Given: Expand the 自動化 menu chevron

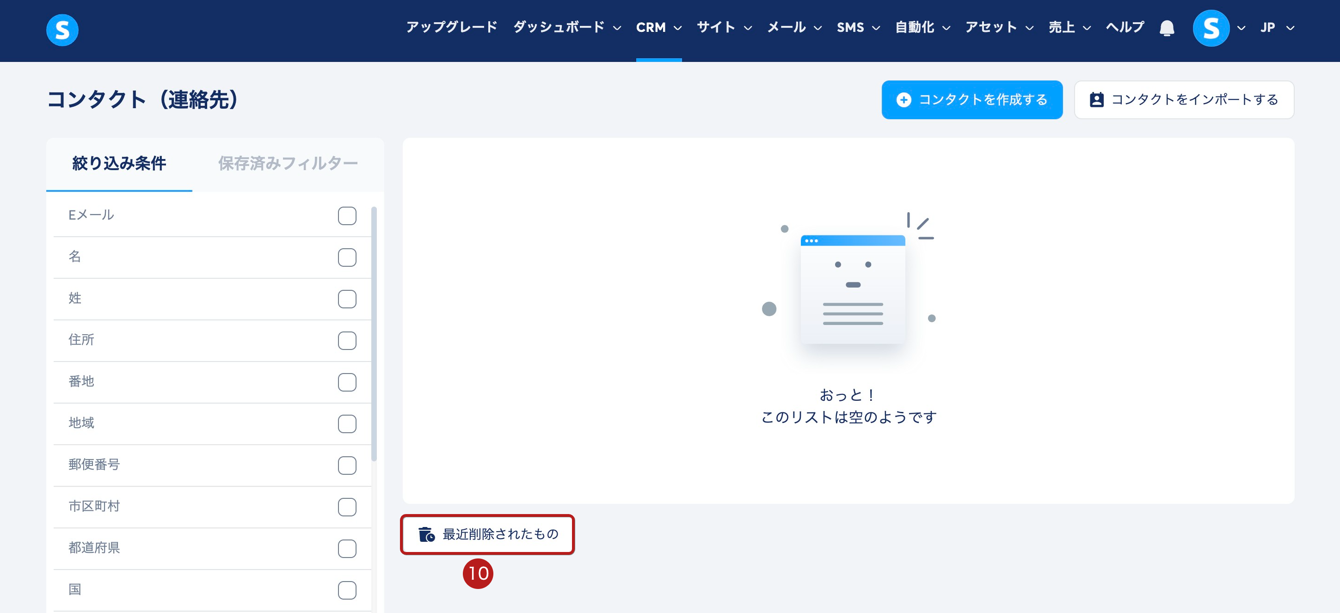Looking at the screenshot, I should point(946,28).
